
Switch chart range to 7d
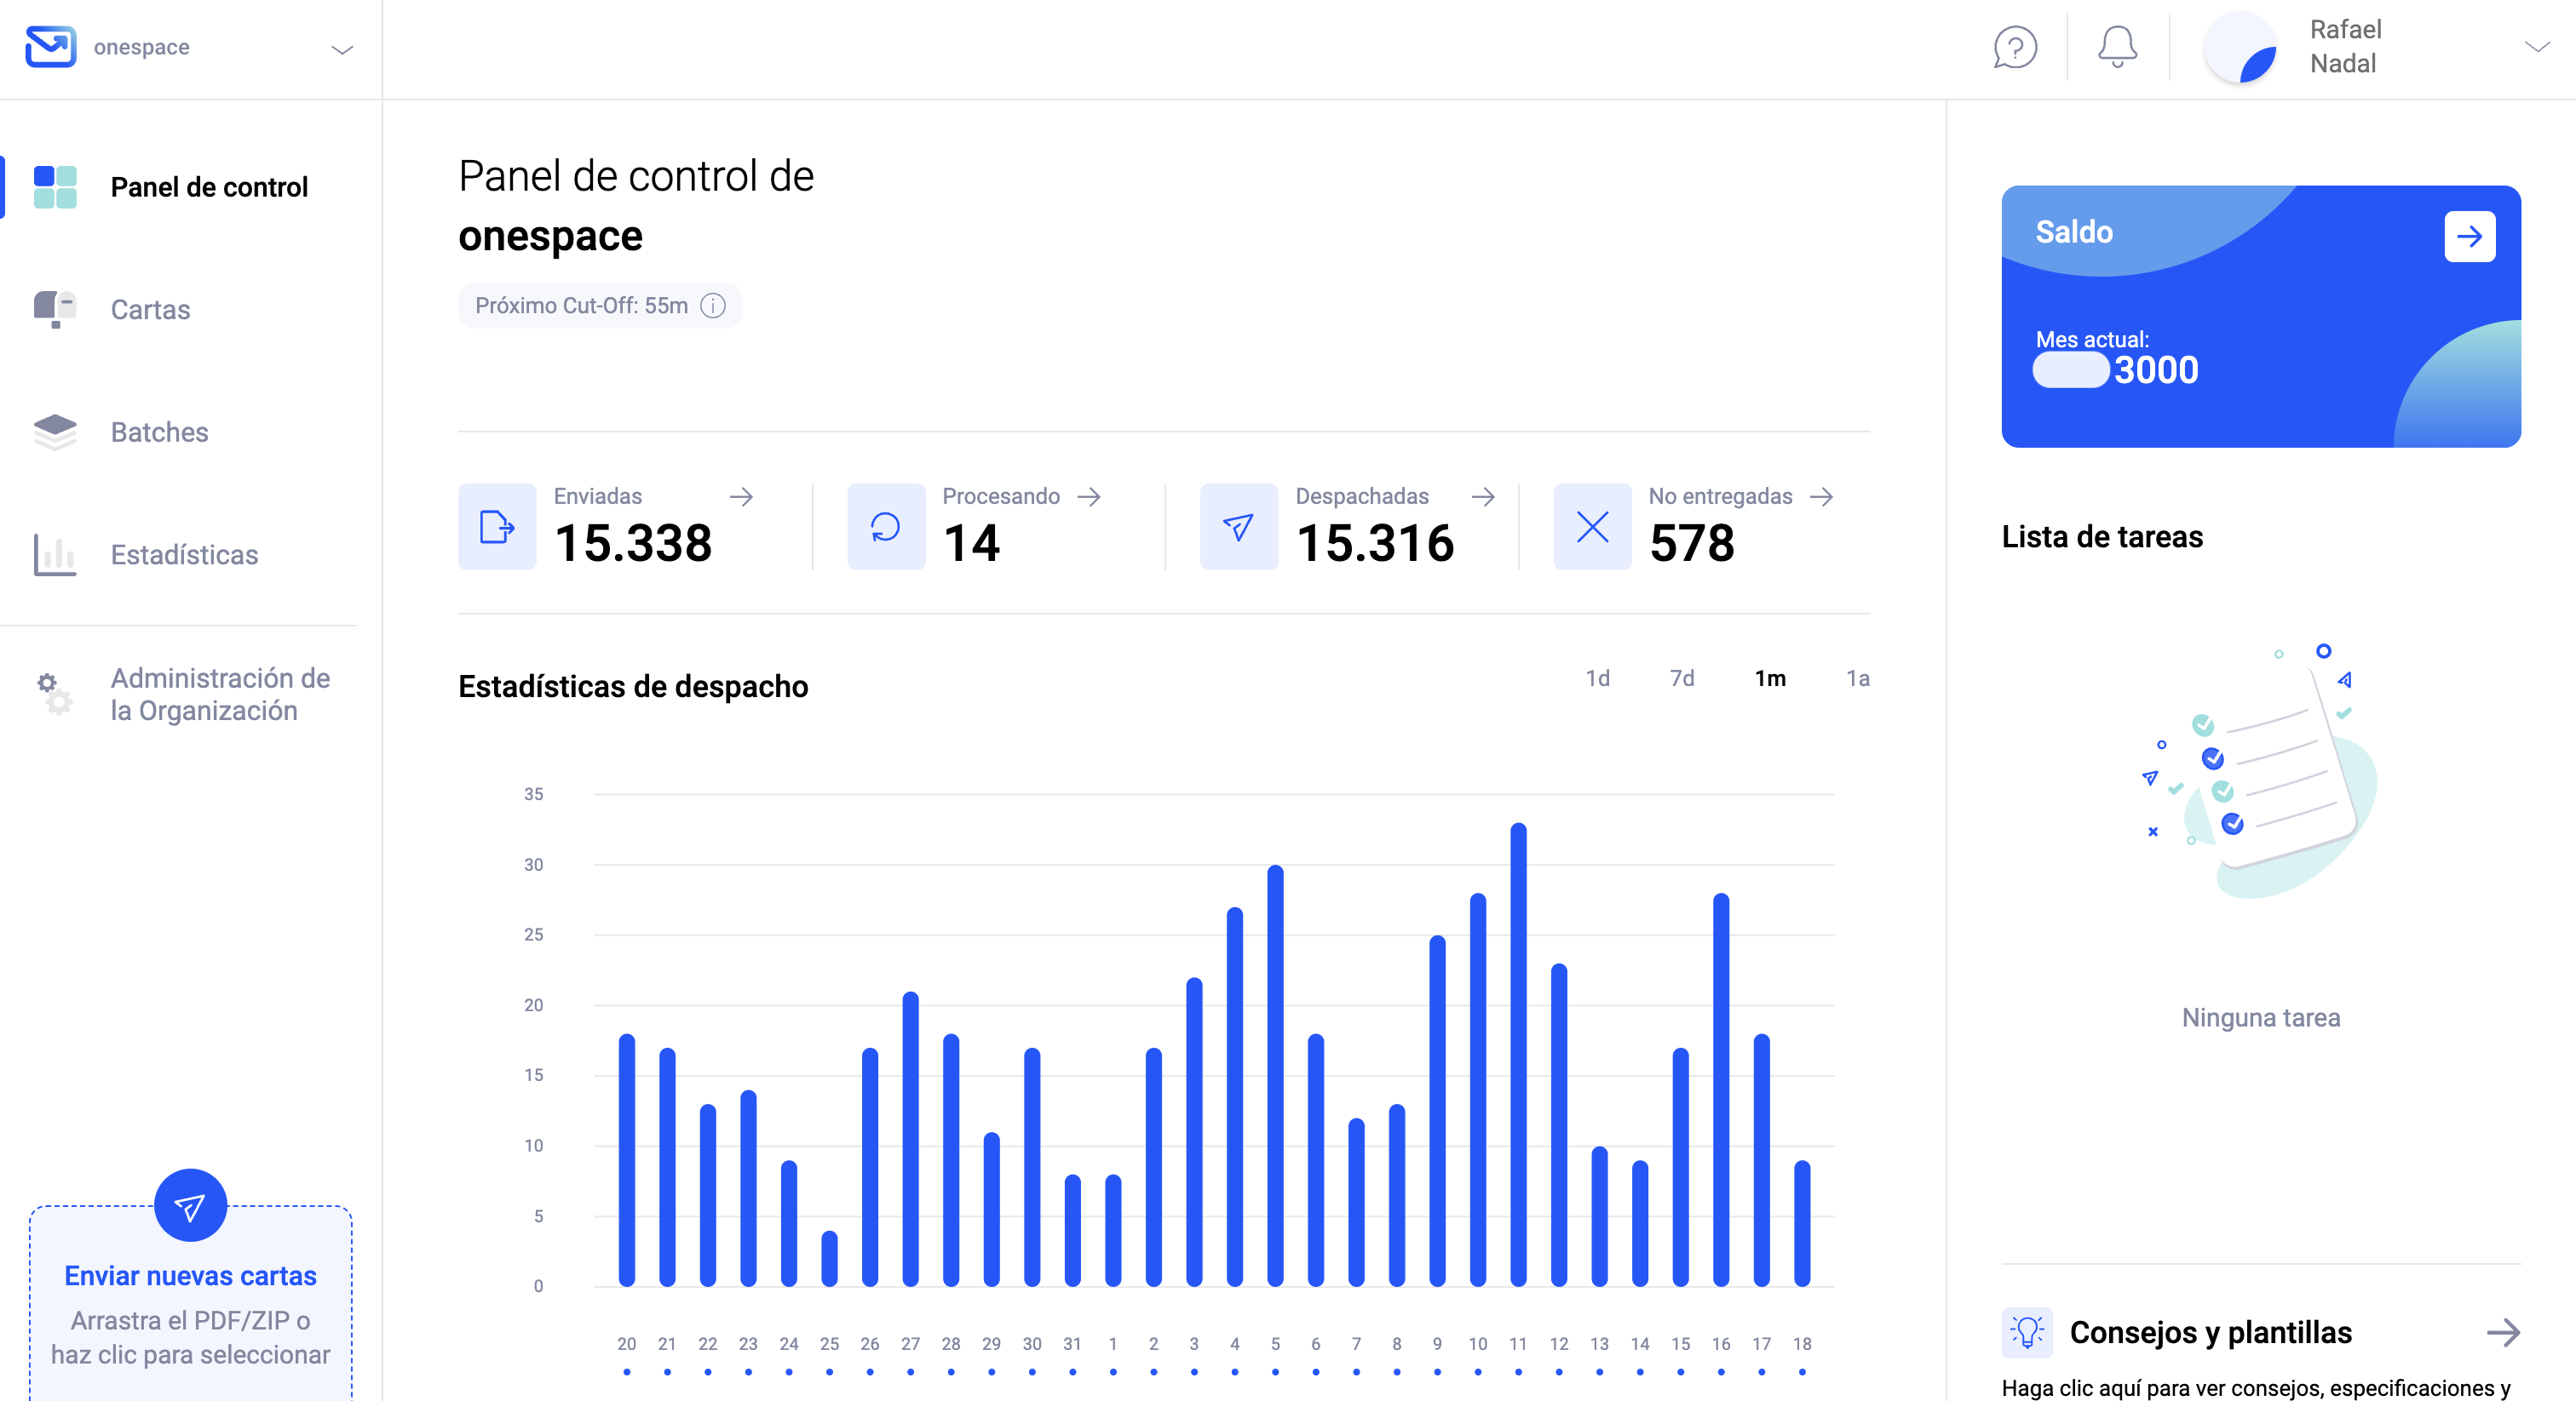pyautogui.click(x=1682, y=678)
